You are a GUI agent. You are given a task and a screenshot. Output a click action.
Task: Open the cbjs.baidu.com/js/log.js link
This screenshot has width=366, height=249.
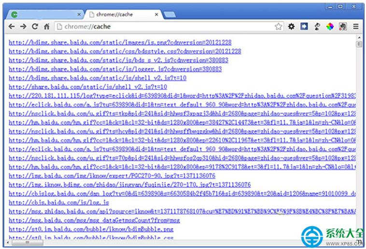(x=59, y=203)
